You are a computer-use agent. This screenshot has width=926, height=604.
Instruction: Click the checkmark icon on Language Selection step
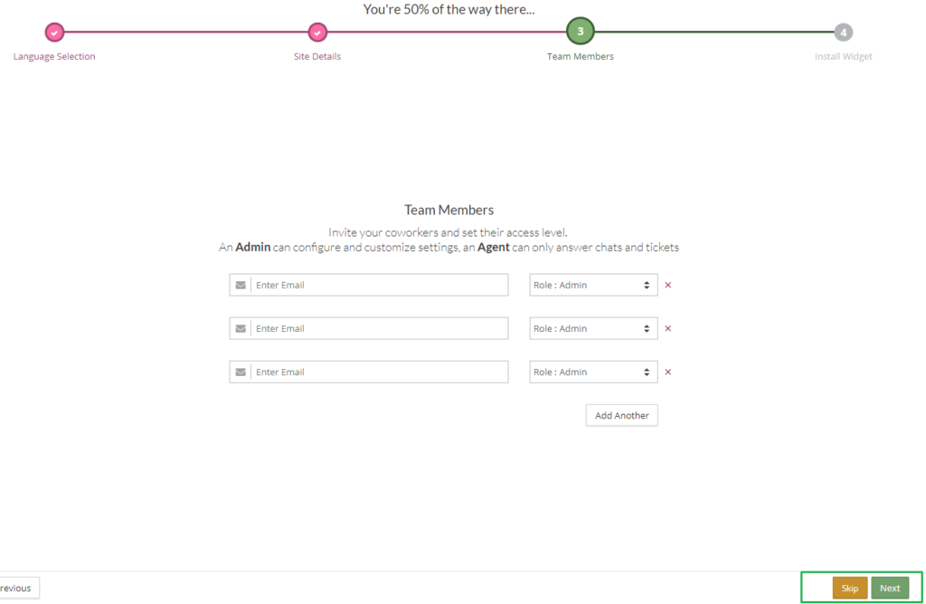click(53, 32)
